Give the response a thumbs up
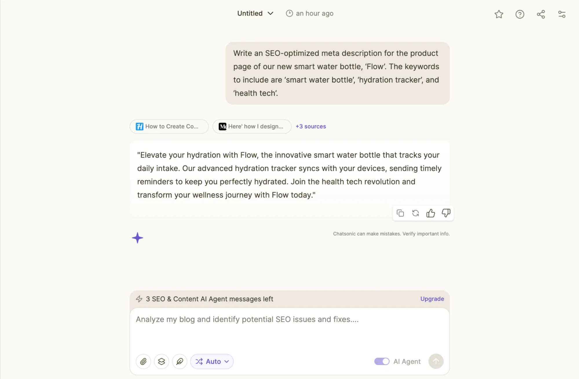This screenshot has height=379, width=579. 431,213
